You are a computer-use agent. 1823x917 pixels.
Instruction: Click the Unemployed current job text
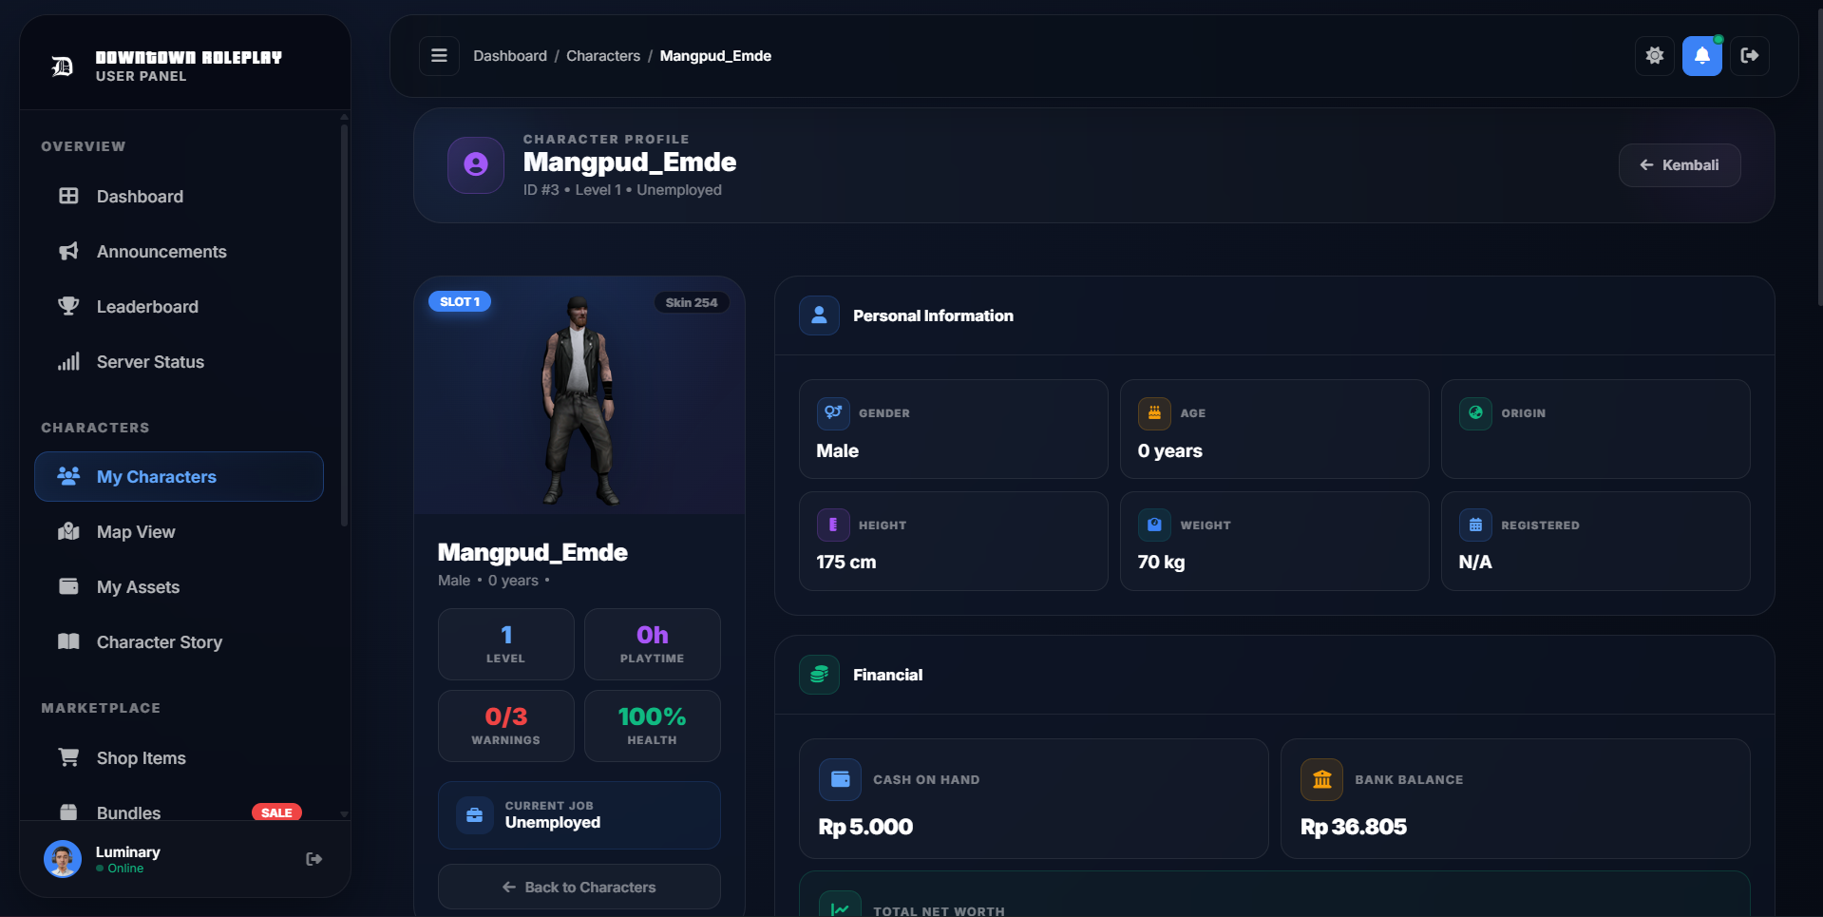[x=553, y=822]
